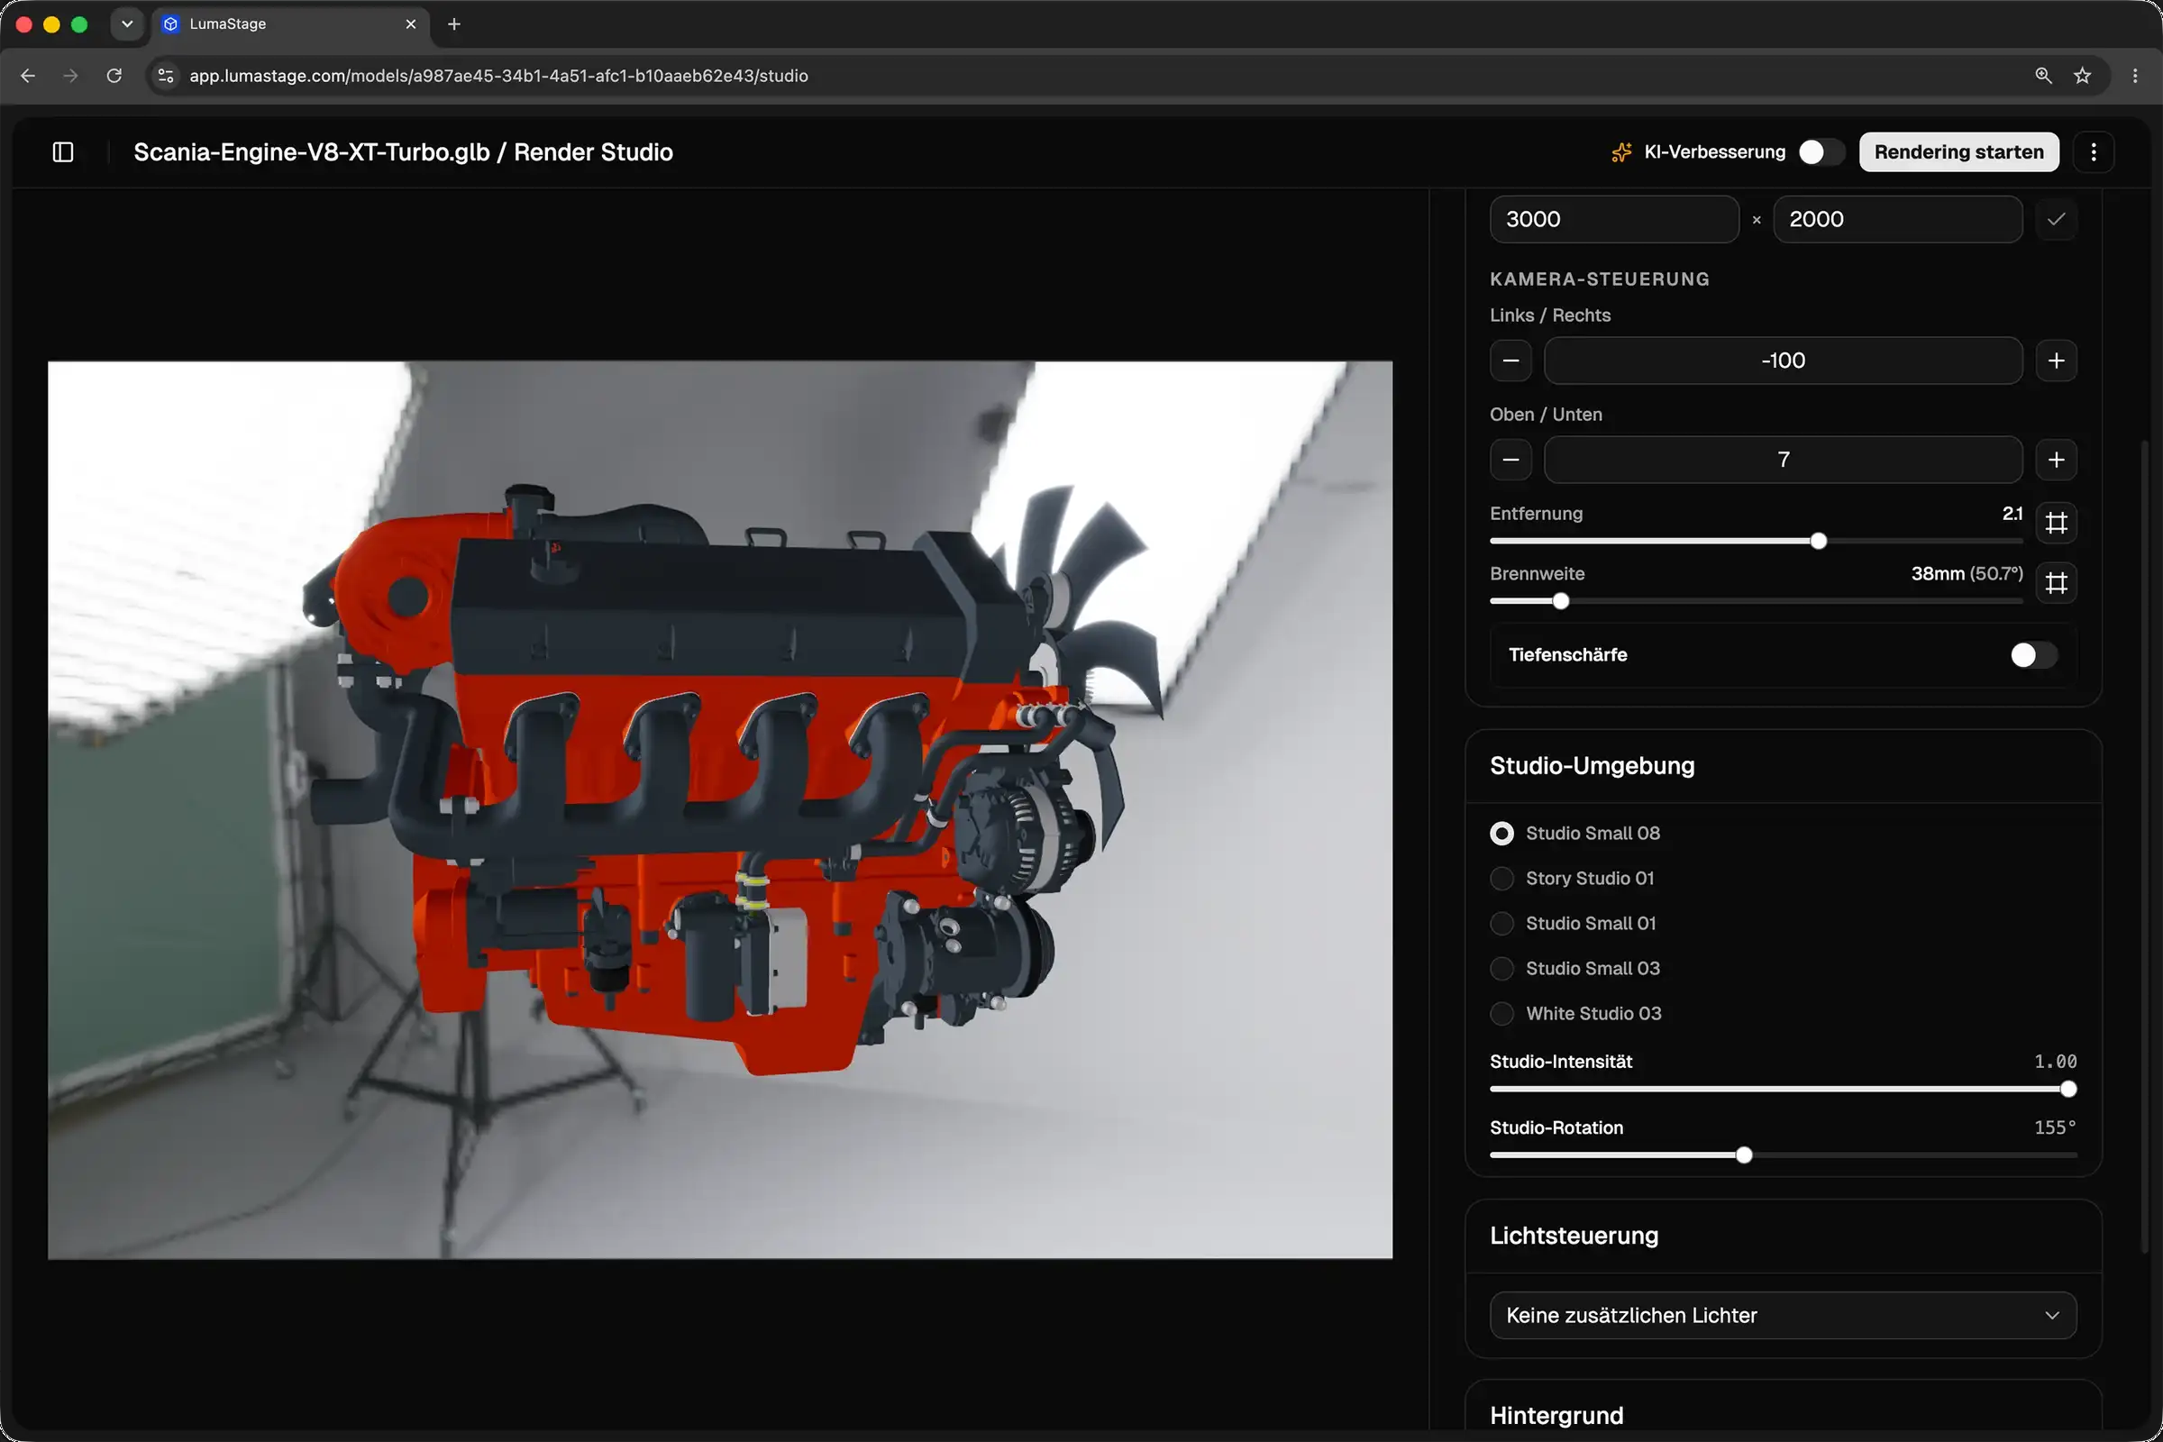
Task: Click the Studio-Umgebung section header
Action: (1592, 766)
